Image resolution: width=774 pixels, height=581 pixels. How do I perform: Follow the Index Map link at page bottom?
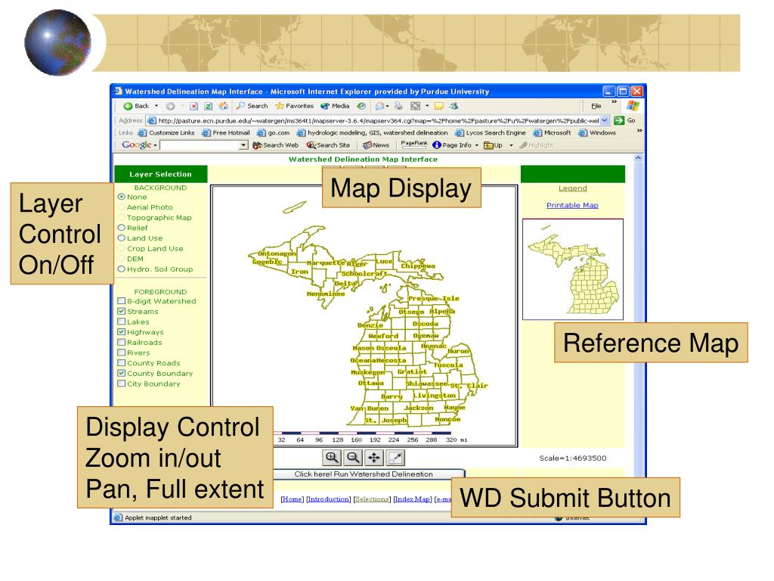click(413, 499)
